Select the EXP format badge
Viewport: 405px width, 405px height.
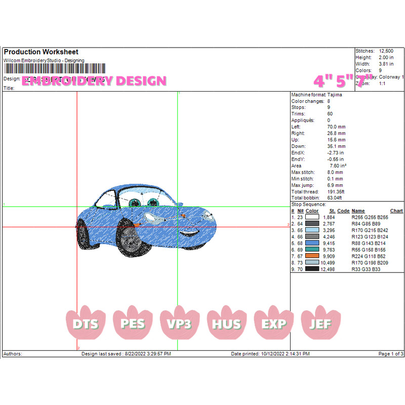pyautogui.click(x=273, y=323)
